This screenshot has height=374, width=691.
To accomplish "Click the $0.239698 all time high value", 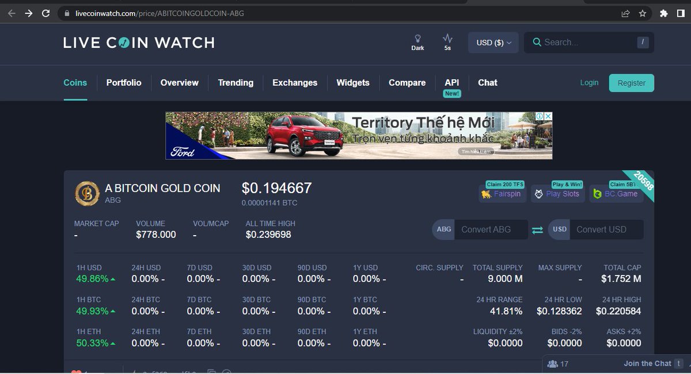I will click(268, 235).
